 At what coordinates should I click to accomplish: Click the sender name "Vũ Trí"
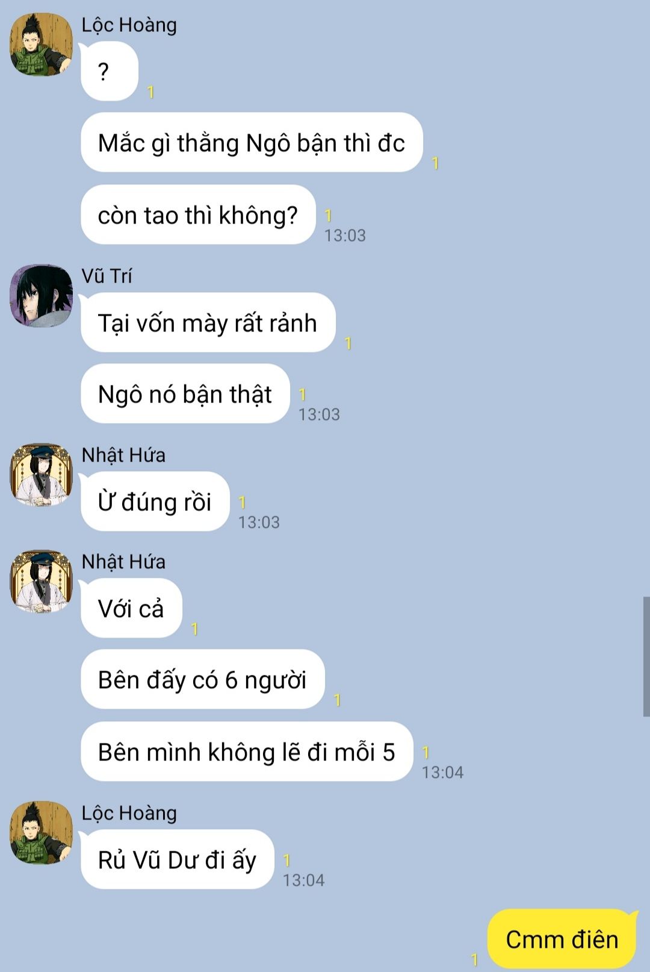click(x=107, y=276)
